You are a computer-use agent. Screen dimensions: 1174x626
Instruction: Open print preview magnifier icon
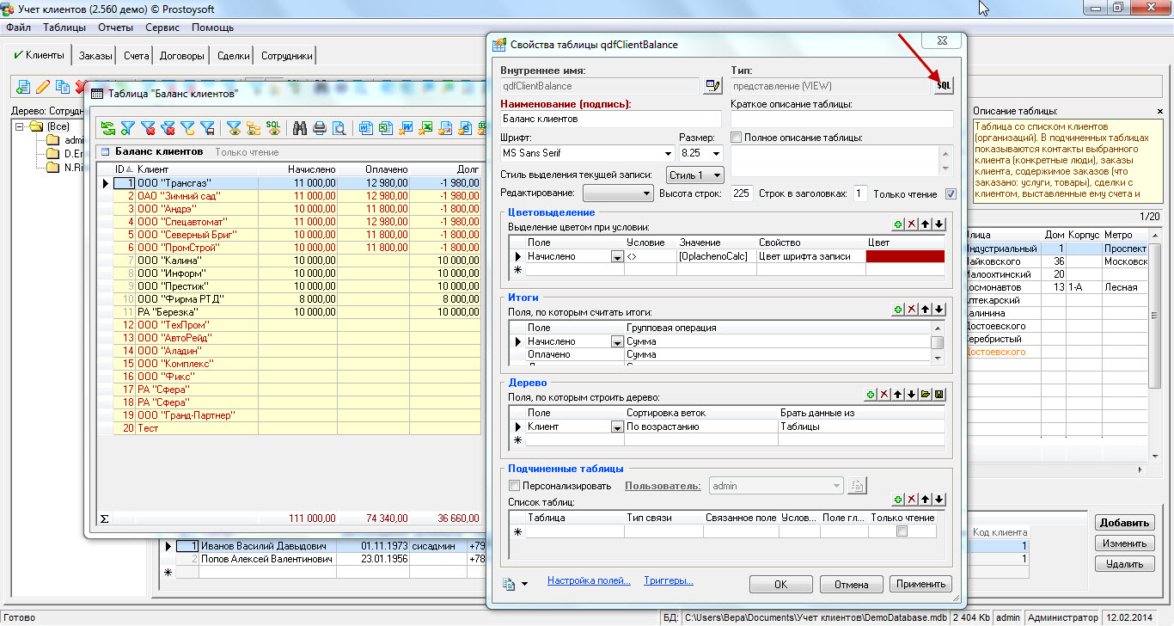click(339, 128)
